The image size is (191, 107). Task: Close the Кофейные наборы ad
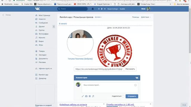104,104
